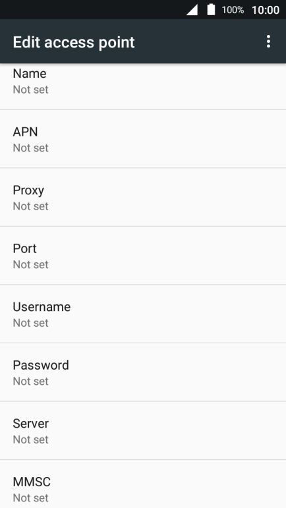This screenshot has height=508, width=286.
Task: Tap the 10:00 clock in status bar
Action: pos(266,10)
